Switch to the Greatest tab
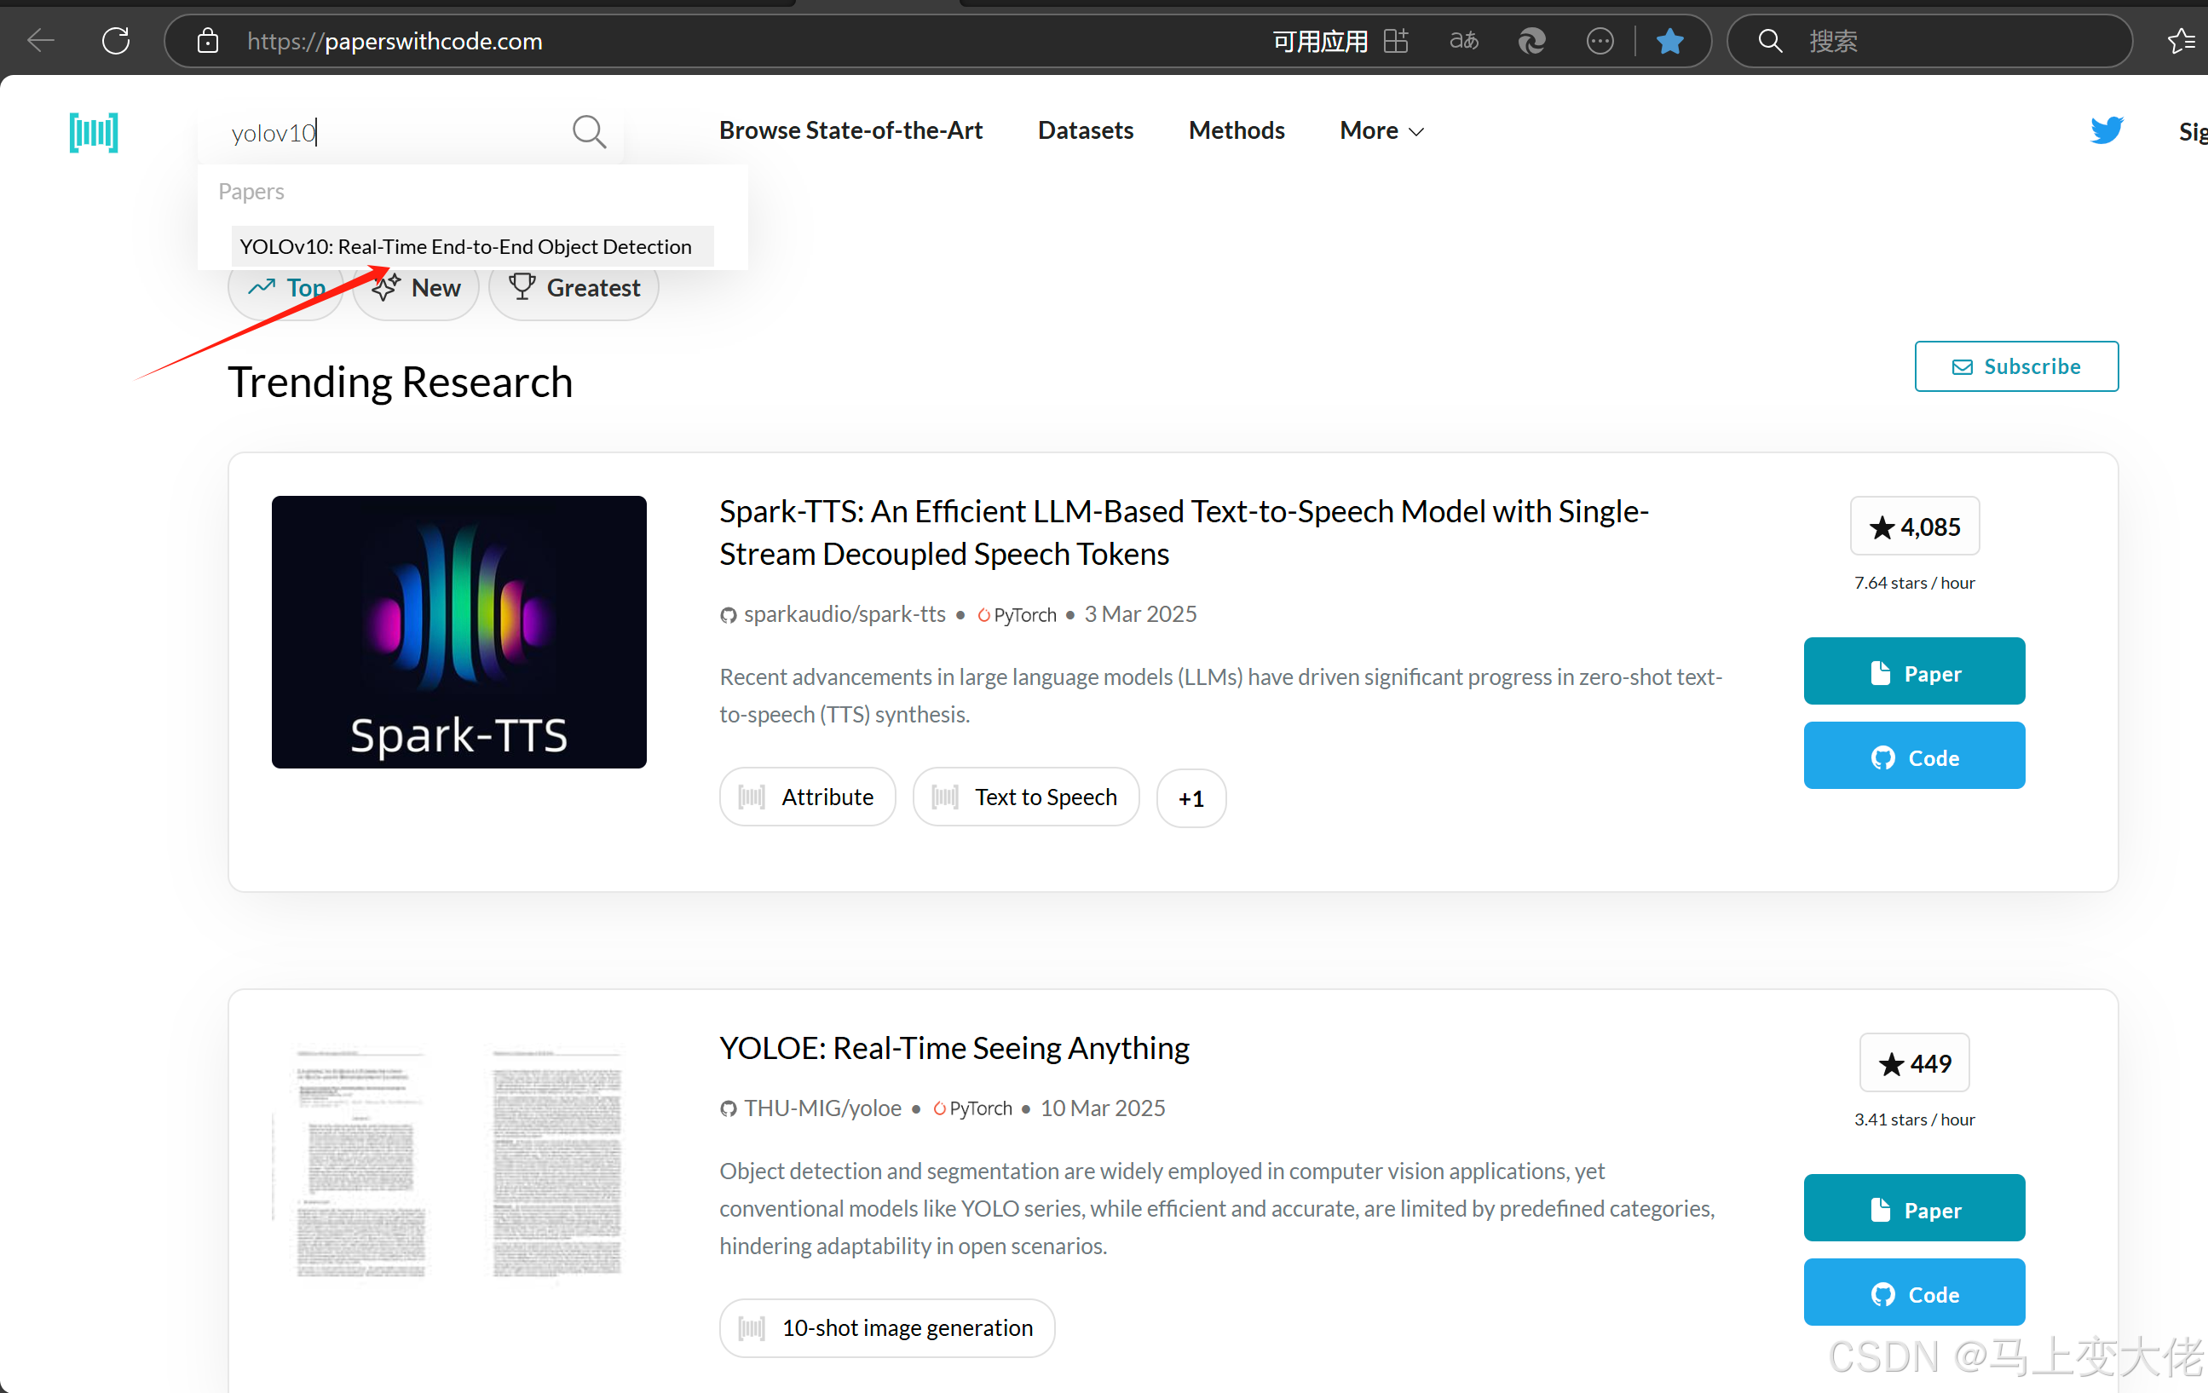This screenshot has width=2208, height=1393. coord(574,288)
